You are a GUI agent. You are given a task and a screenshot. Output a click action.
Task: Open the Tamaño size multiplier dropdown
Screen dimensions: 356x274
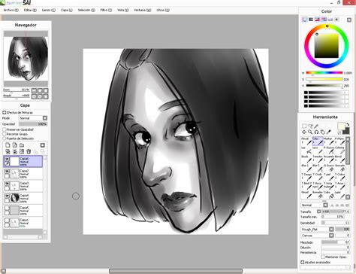[x=318, y=212]
